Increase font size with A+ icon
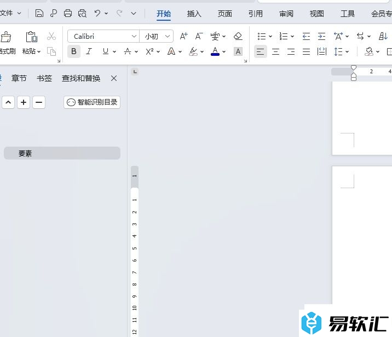The width and height of the screenshot is (392, 337). [x=183, y=37]
